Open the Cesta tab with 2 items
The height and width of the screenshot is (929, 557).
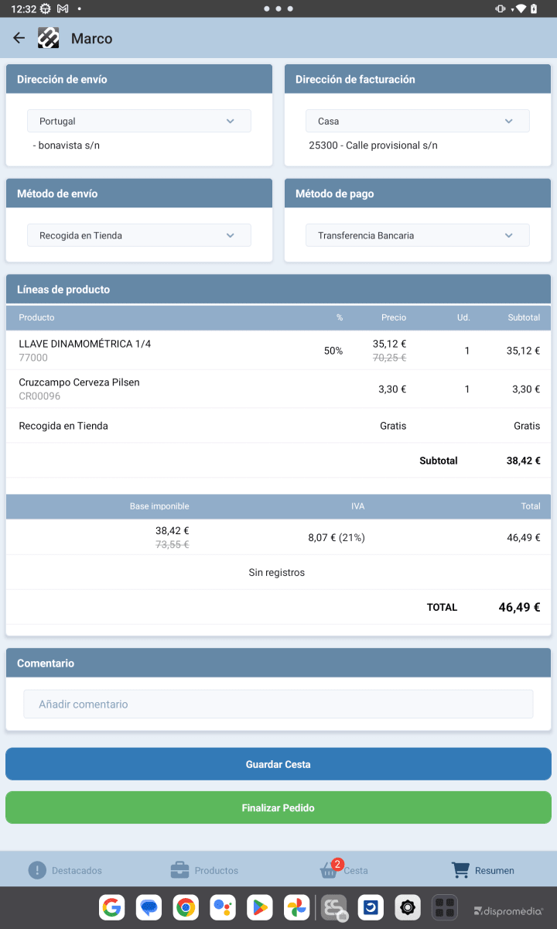point(343,870)
